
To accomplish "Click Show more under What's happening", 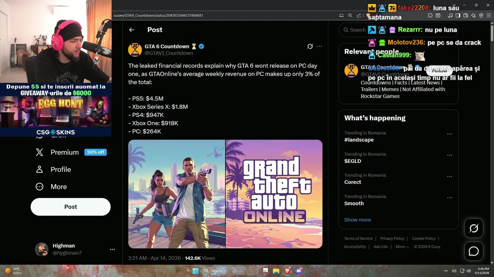I will pyautogui.click(x=357, y=220).
